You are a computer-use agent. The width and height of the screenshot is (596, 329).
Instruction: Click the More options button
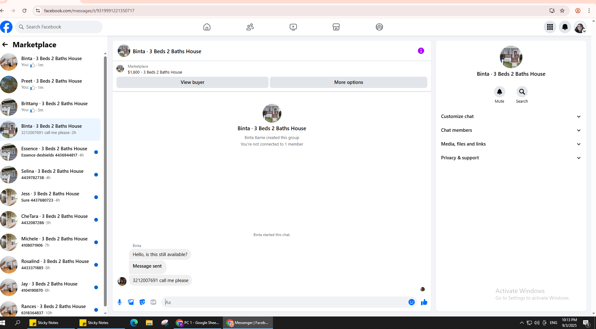pyautogui.click(x=348, y=82)
